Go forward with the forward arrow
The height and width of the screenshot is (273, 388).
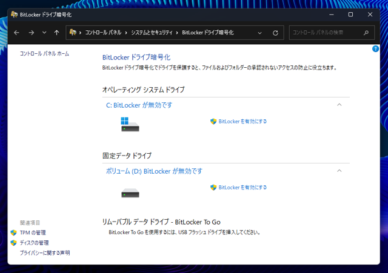[x=31, y=33]
